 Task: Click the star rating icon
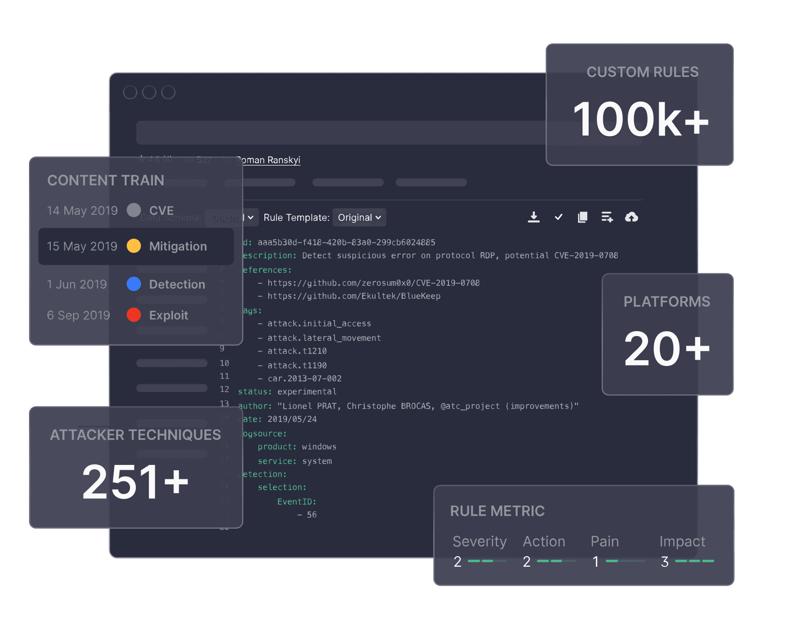point(142,158)
